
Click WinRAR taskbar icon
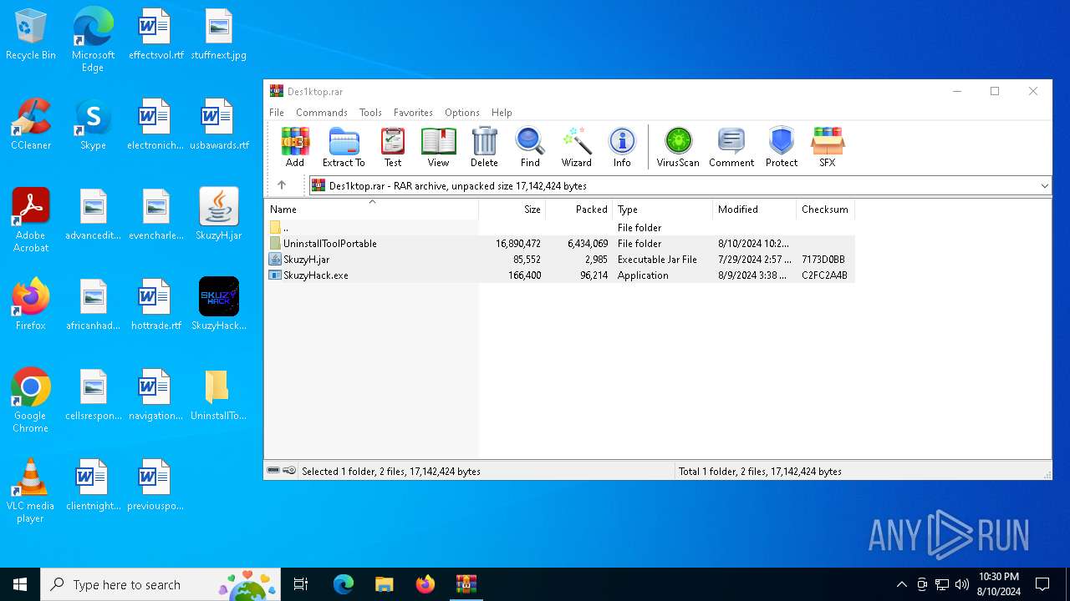(x=466, y=584)
